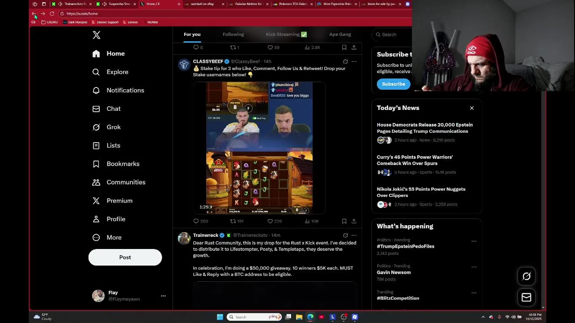Open Grok from the sidebar
The image size is (575, 323).
tap(106, 127)
